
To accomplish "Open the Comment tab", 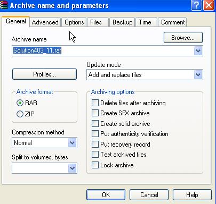I will 172,22.
